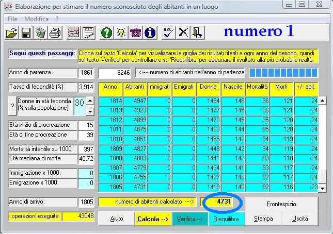Viewport: 333px width, 234px height.
Task: Click the calculated inhabitants value 4731
Action: coord(217,202)
